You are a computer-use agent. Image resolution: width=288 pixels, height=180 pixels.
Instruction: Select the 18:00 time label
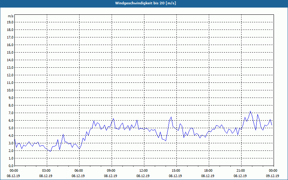tap(209, 171)
